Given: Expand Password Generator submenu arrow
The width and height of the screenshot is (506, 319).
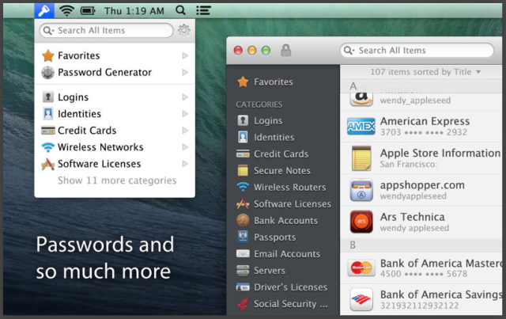Looking at the screenshot, I should point(185,72).
